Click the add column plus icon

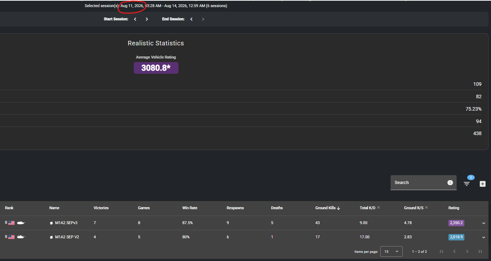click(482, 184)
